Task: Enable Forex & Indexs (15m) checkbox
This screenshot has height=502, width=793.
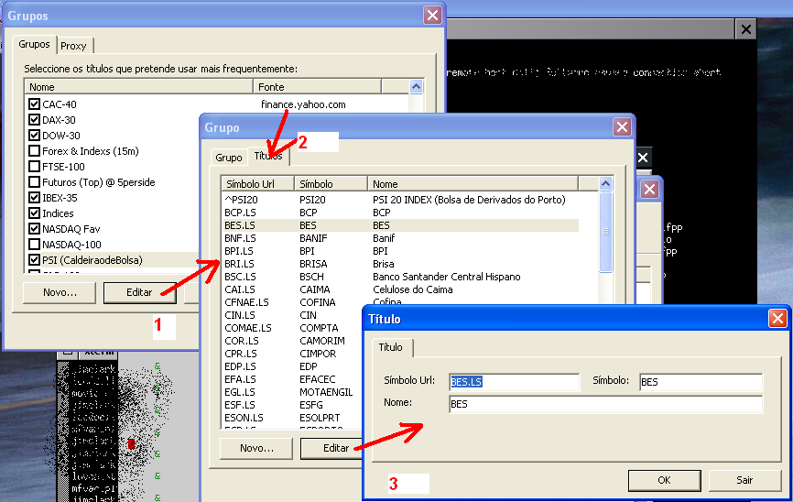Action: pos(35,151)
